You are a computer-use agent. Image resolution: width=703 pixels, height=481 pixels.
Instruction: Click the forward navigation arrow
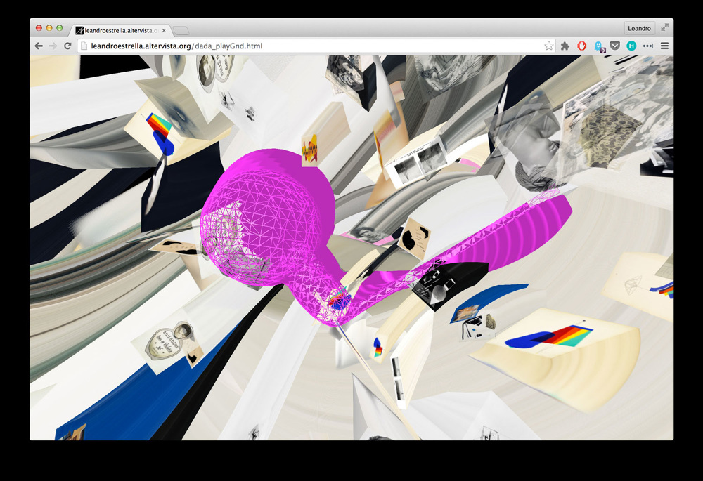coord(53,46)
